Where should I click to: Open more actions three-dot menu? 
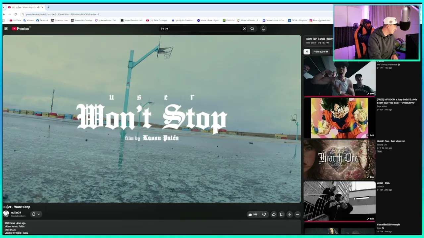tap(297, 215)
